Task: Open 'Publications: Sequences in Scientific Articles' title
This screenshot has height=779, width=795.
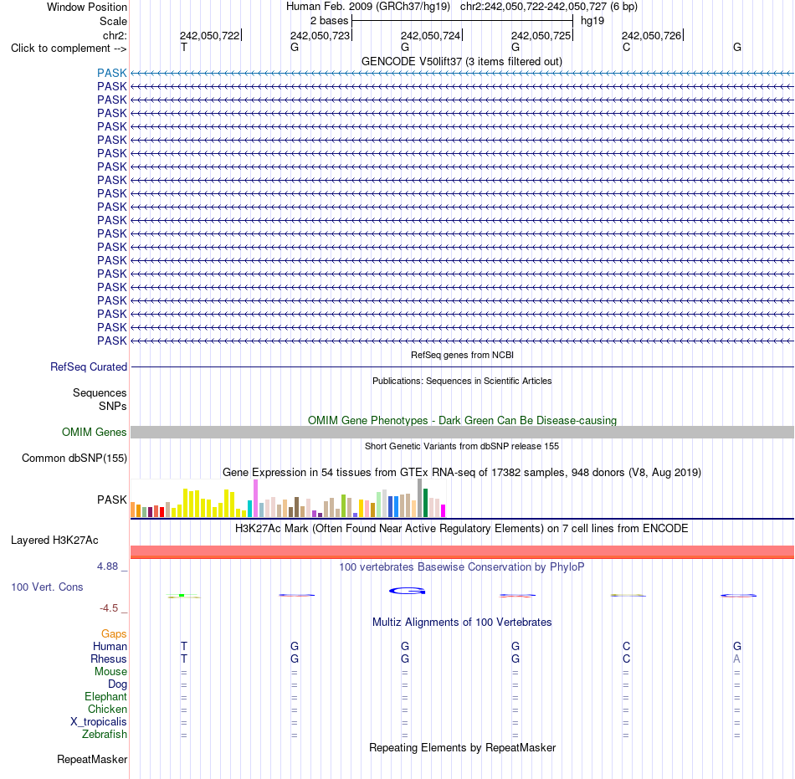Action: (462, 381)
